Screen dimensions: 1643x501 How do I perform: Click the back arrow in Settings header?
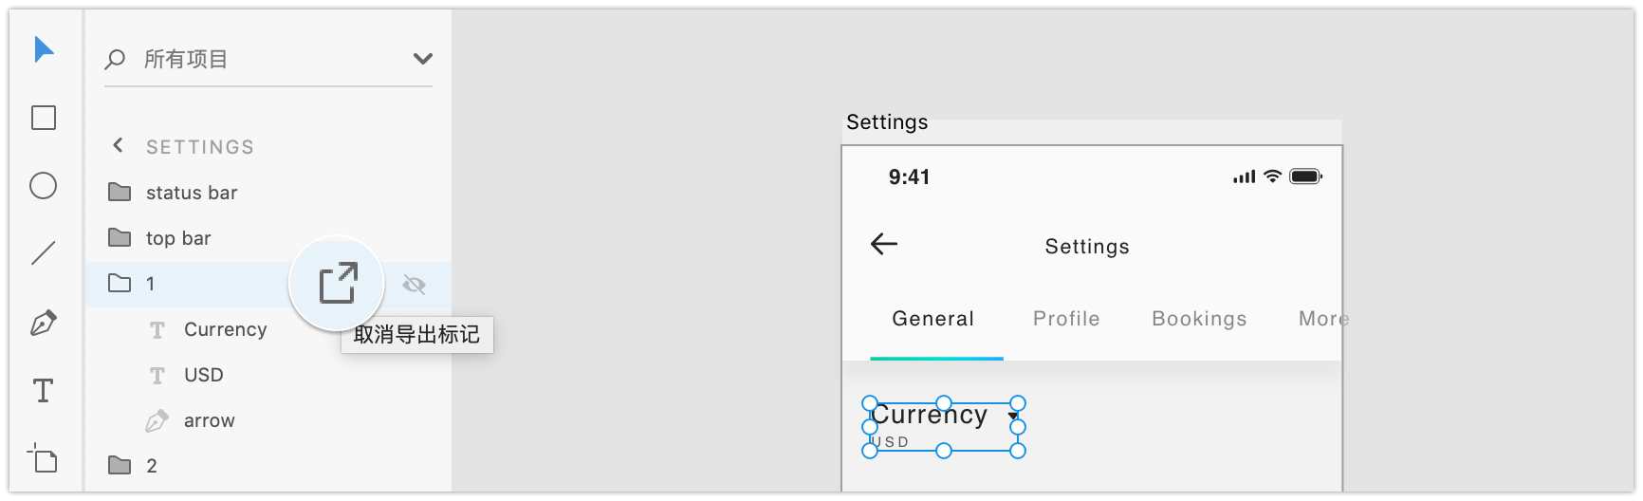tap(884, 245)
